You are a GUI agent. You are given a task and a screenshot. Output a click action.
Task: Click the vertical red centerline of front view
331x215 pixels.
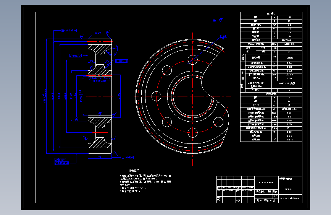coord(192,99)
